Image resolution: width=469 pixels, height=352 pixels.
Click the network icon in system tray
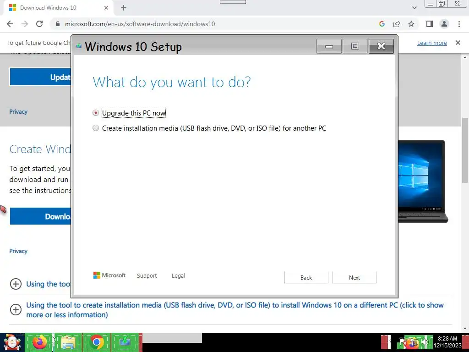click(x=414, y=342)
